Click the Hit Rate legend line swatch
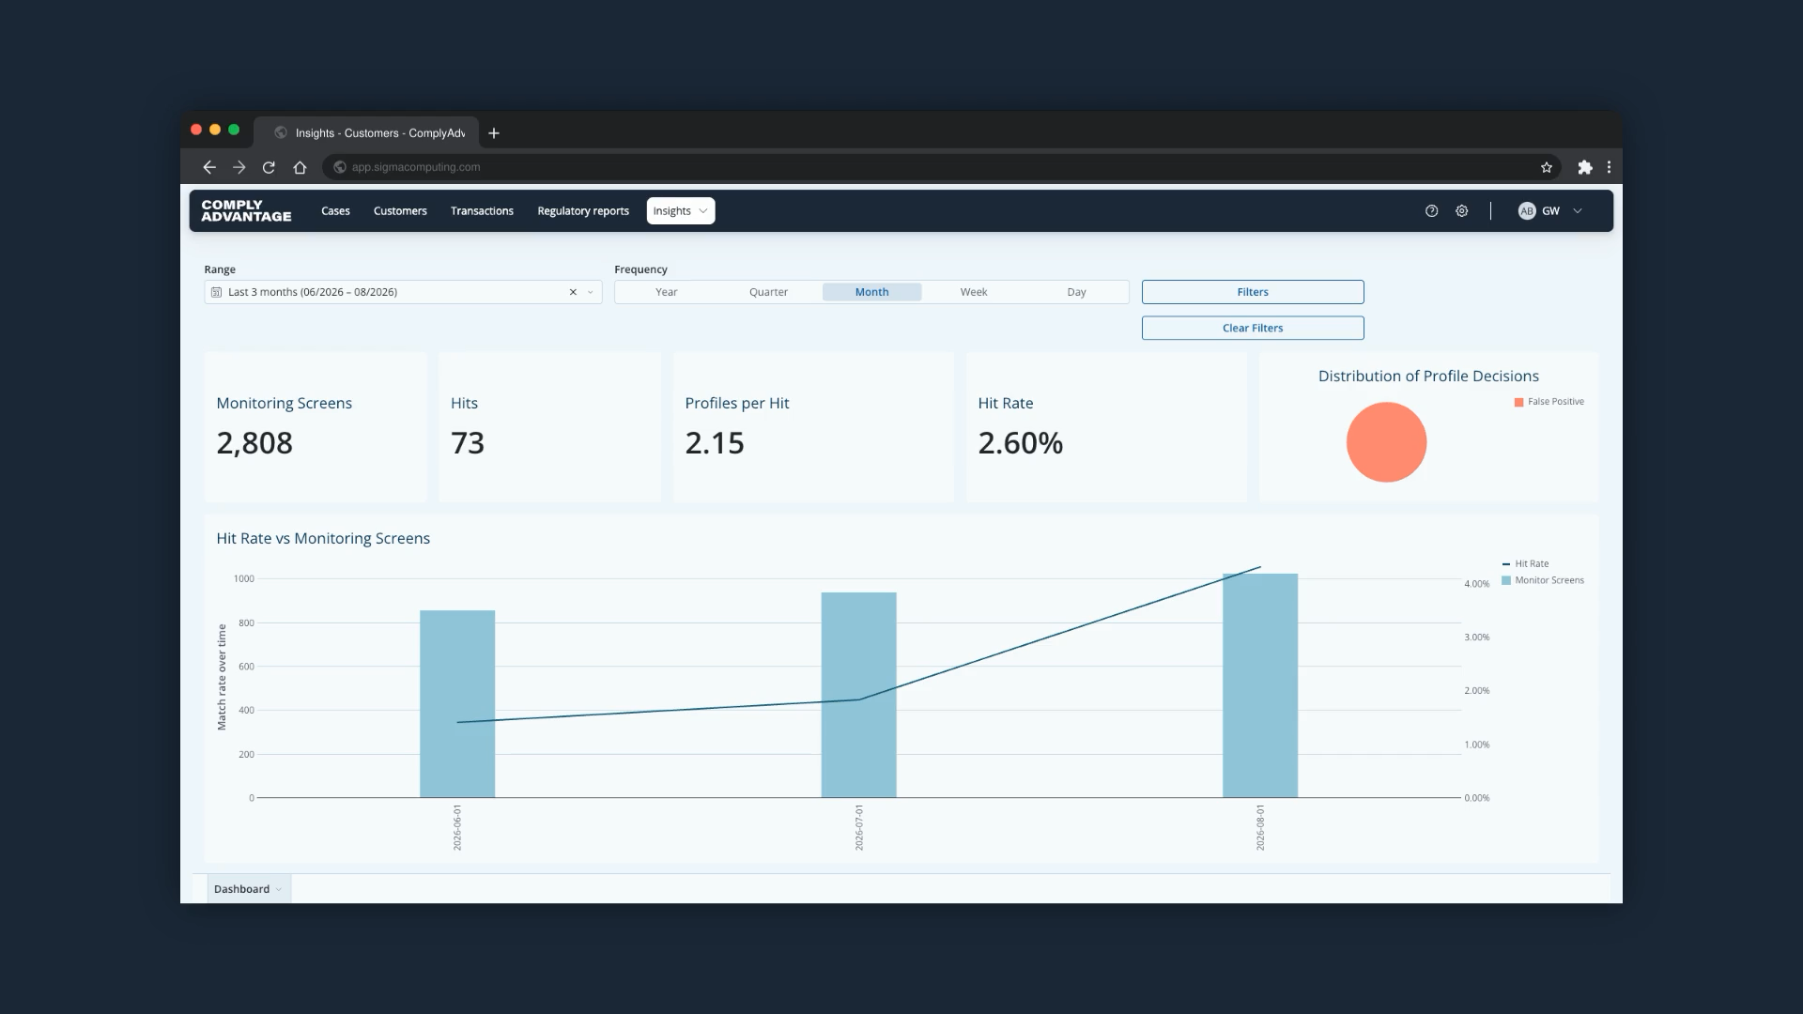The height and width of the screenshot is (1014, 1803). click(1506, 564)
